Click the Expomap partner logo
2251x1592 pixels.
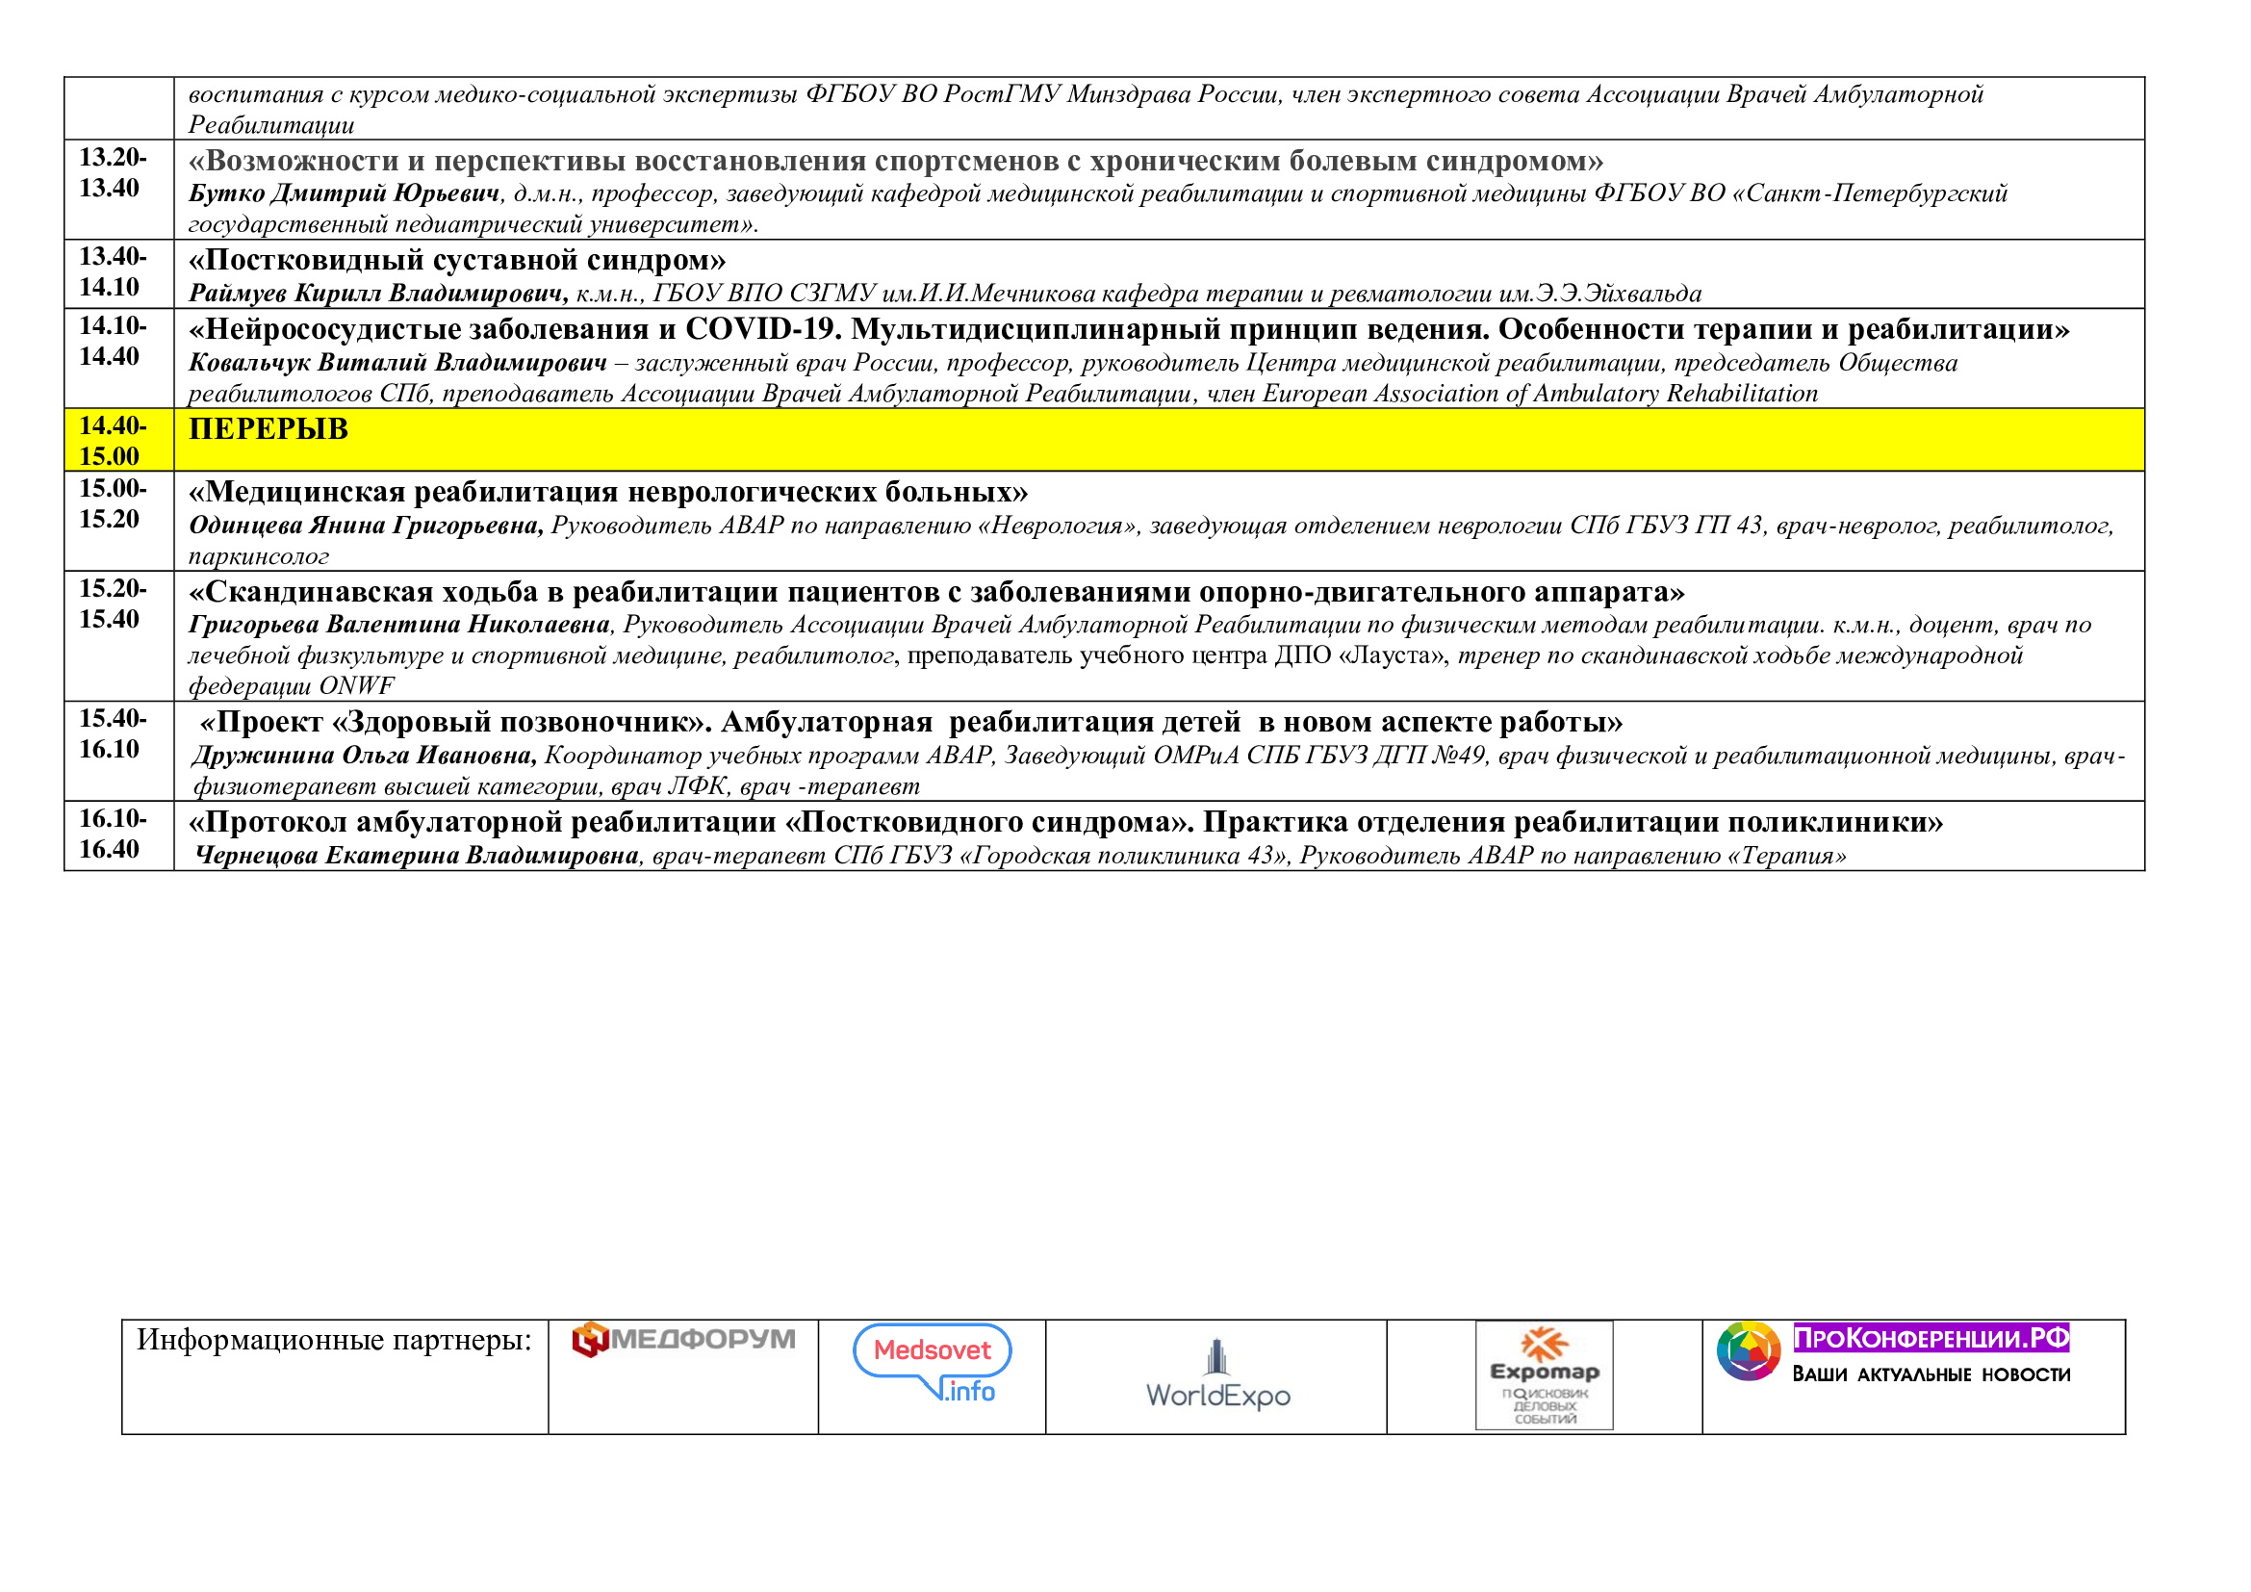[x=1544, y=1374]
